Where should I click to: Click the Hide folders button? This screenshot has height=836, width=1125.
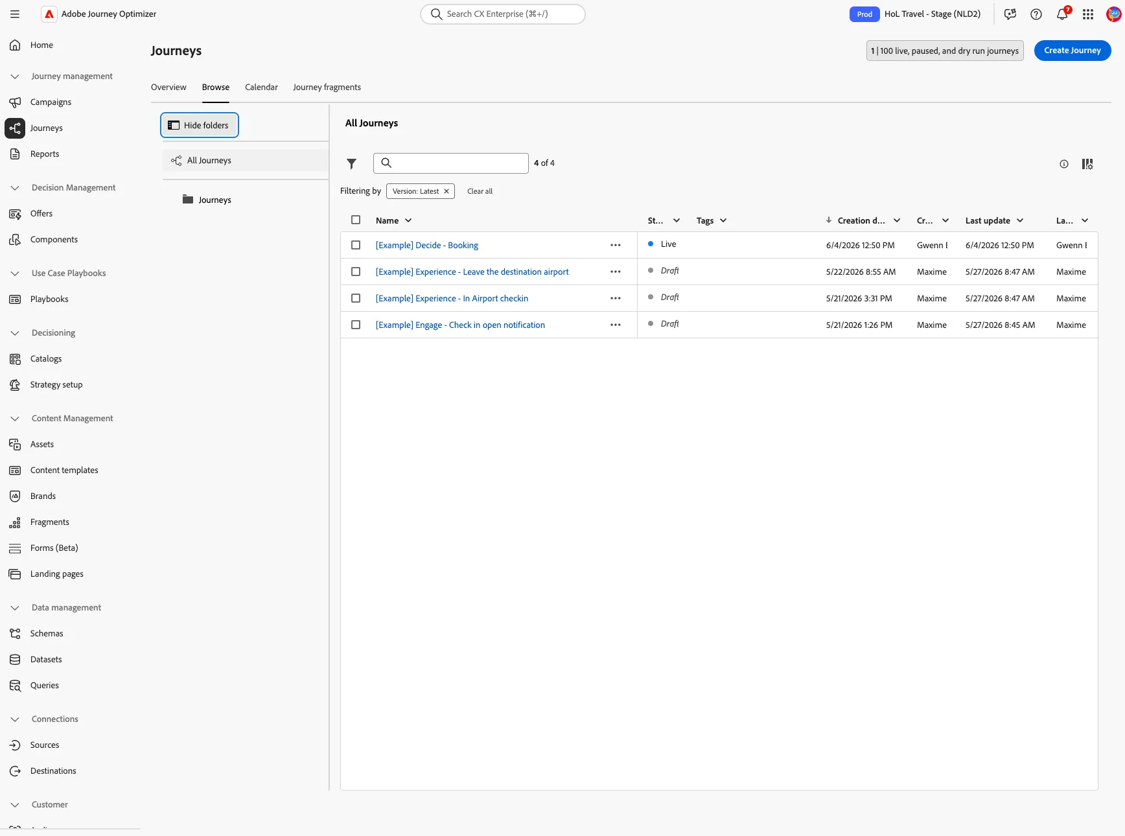[x=200, y=125]
